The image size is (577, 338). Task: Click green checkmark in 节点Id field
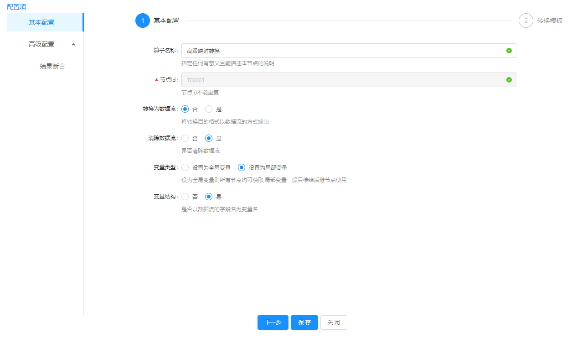(x=509, y=80)
